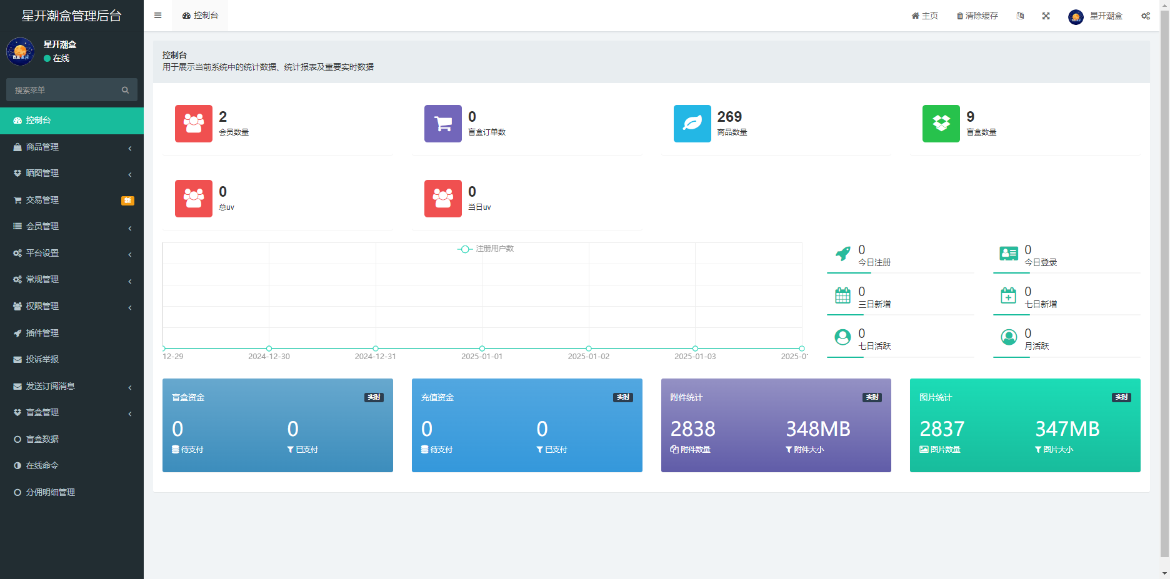1170x579 pixels.
Task: Click the 七日新增 calendar plus icon
Action: pos(1009,295)
